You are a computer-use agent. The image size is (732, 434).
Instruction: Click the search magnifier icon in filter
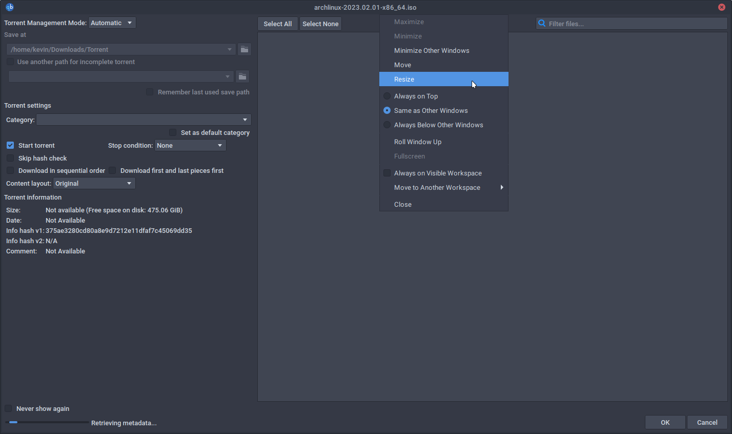[542, 24]
